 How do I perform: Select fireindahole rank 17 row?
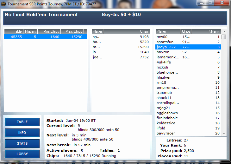click(x=188, y=118)
